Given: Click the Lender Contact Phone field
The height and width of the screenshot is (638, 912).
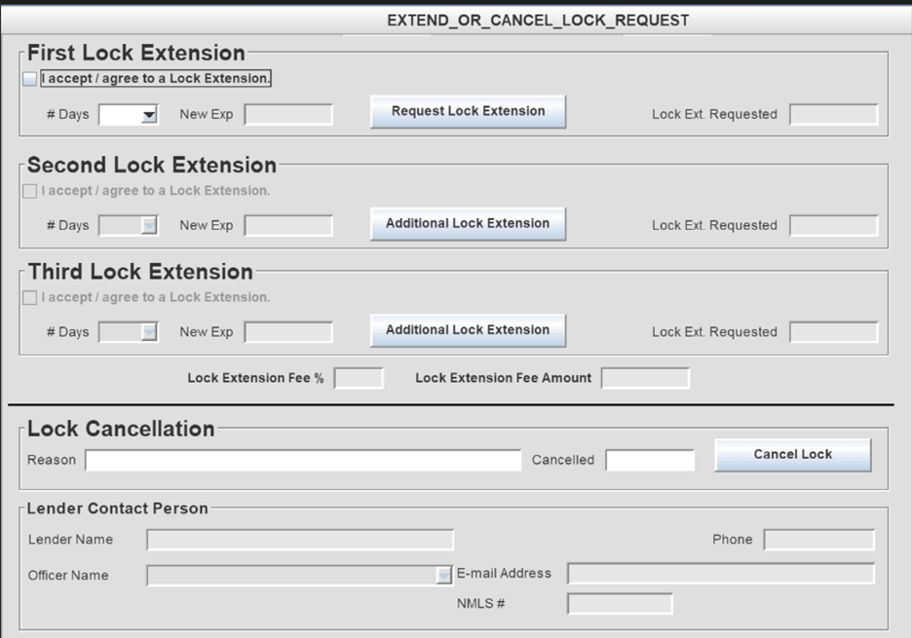Looking at the screenshot, I should [x=818, y=540].
